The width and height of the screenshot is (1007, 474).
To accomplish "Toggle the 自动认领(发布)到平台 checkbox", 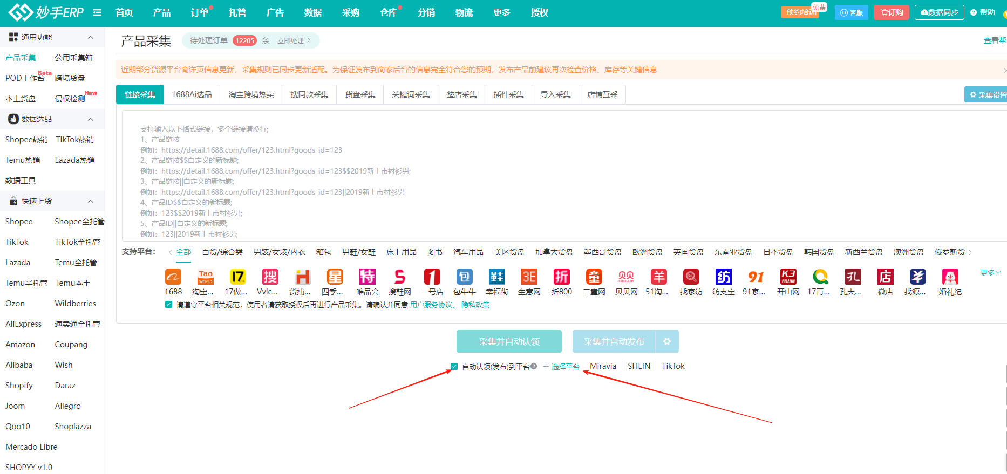I will pos(454,366).
